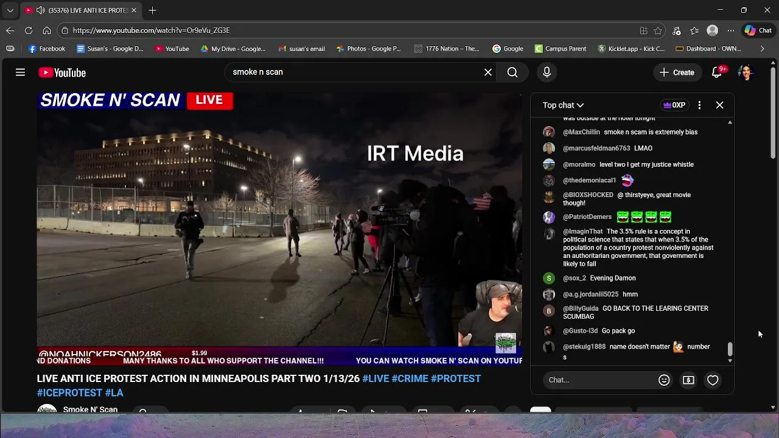
Task: Open YouTube notifications bell
Action: [x=717, y=72]
